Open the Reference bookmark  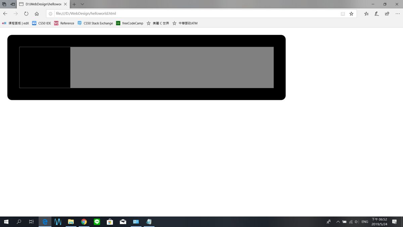(64, 23)
